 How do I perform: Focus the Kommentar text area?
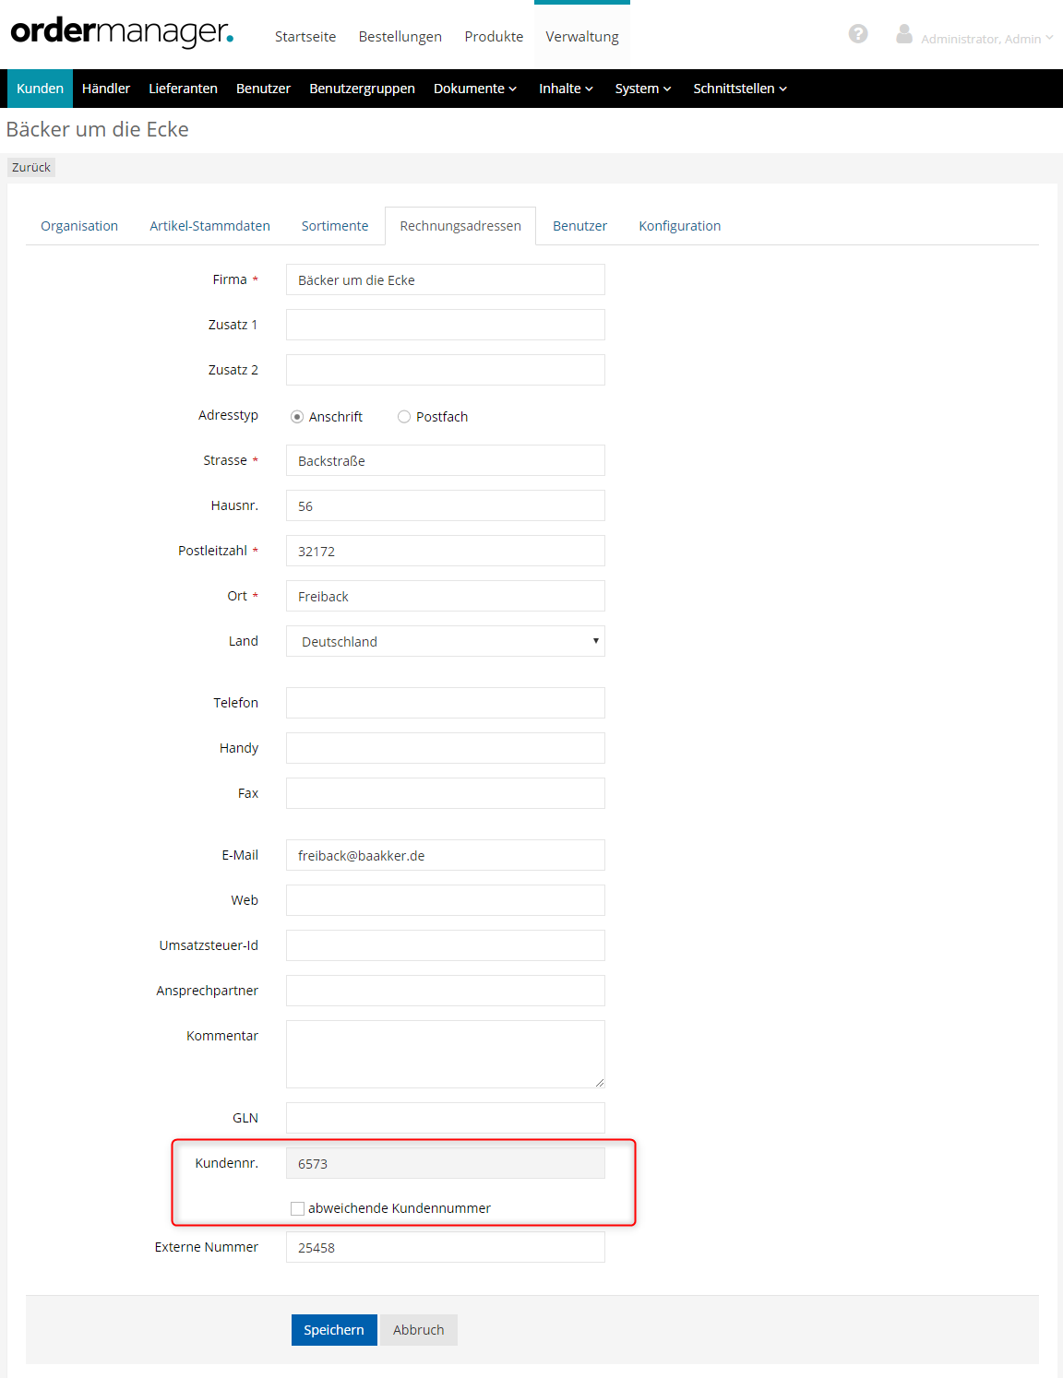point(445,1053)
